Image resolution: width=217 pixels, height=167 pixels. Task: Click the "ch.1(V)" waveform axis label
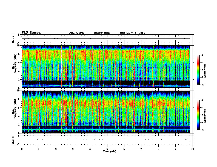point(13,39)
